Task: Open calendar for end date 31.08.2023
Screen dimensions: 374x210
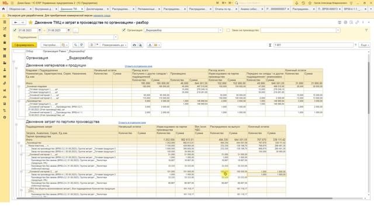Action: (x=68, y=30)
